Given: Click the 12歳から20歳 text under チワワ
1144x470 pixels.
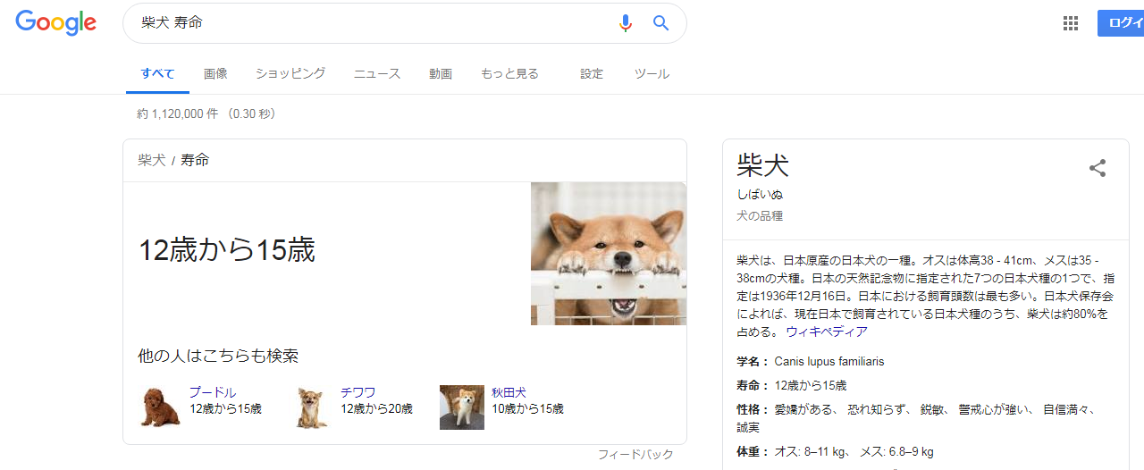Looking at the screenshot, I should point(376,409).
